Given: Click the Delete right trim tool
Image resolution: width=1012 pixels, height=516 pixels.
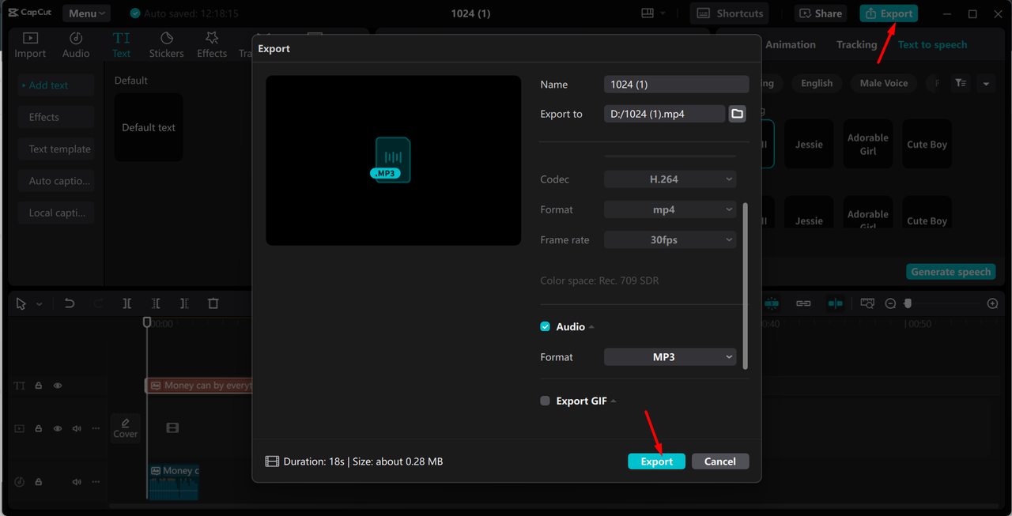Looking at the screenshot, I should pos(184,303).
